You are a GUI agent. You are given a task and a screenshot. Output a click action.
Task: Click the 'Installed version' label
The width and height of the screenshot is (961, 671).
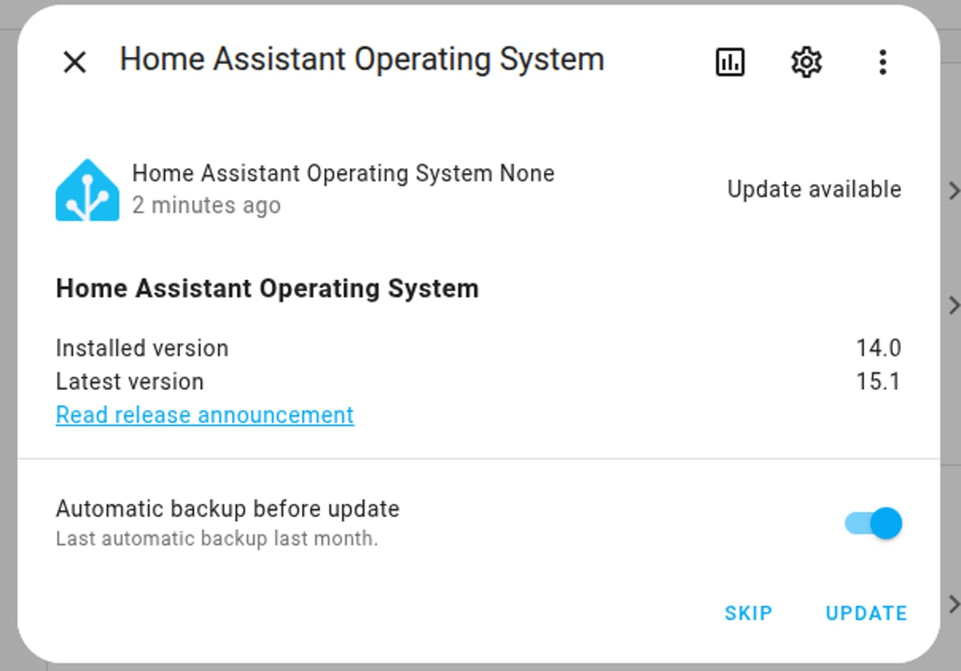pyautogui.click(x=142, y=348)
